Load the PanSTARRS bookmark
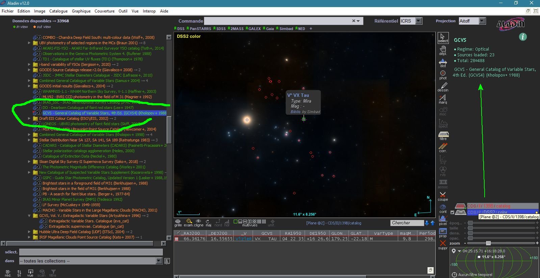This screenshot has height=278, width=540. click(199, 29)
